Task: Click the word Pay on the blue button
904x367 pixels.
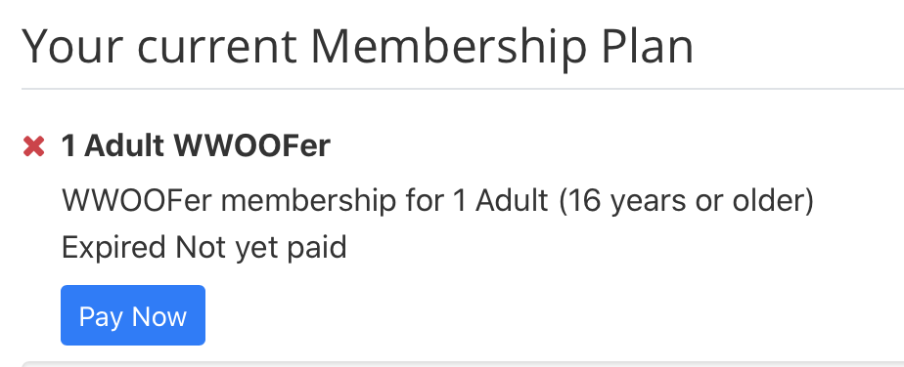Action: [x=101, y=317]
